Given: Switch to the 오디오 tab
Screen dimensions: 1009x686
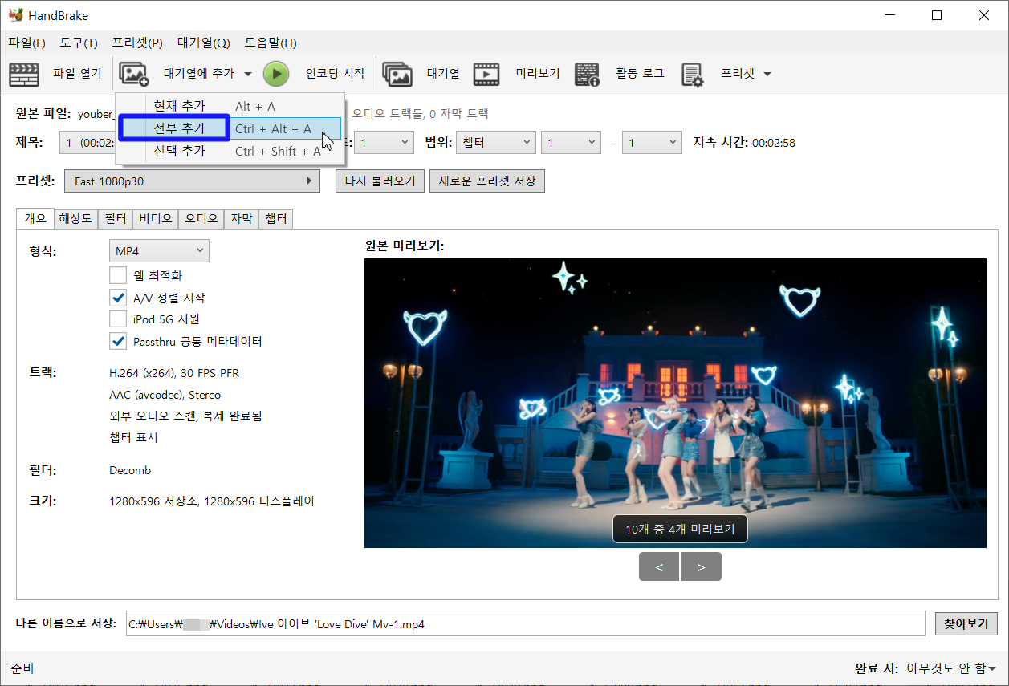Looking at the screenshot, I should click(201, 218).
